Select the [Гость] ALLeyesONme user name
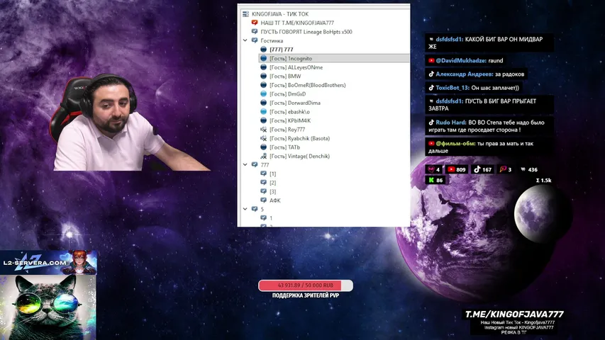The width and height of the screenshot is (605, 340). (x=296, y=67)
